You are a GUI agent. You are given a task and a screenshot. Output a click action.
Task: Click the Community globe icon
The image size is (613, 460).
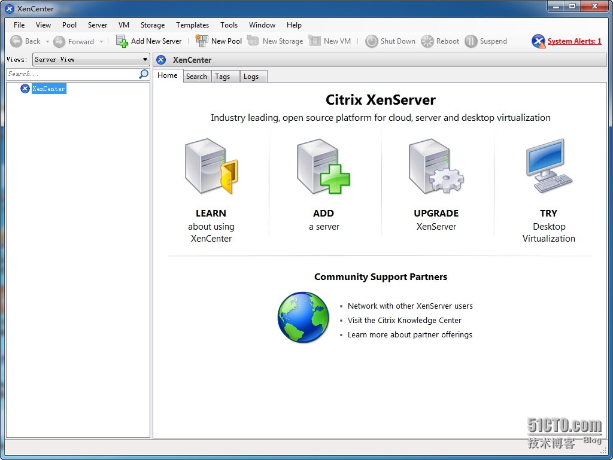304,318
